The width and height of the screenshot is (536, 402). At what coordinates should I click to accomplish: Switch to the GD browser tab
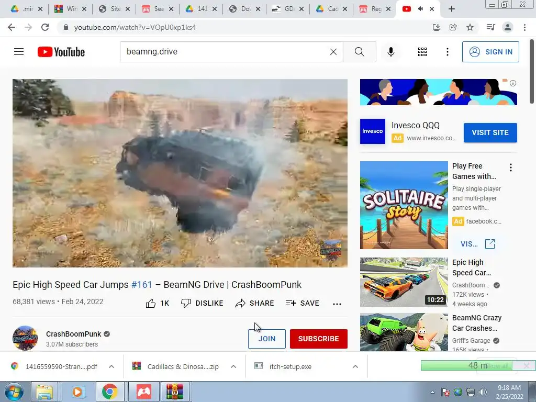[287, 9]
